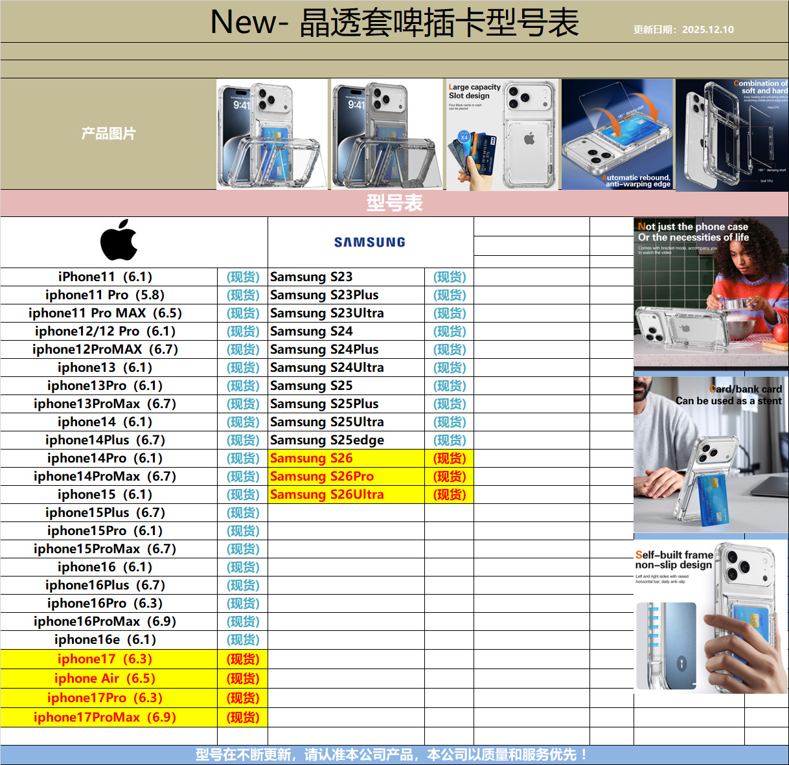
Task: Select the Samsung S23Plus cell
Action: click(x=347, y=295)
